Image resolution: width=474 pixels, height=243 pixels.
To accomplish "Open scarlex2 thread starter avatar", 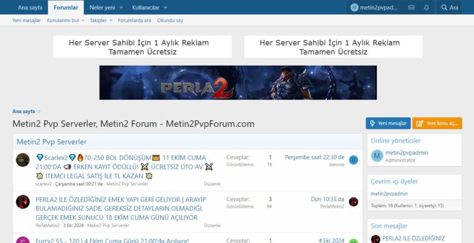I will tap(22, 160).
